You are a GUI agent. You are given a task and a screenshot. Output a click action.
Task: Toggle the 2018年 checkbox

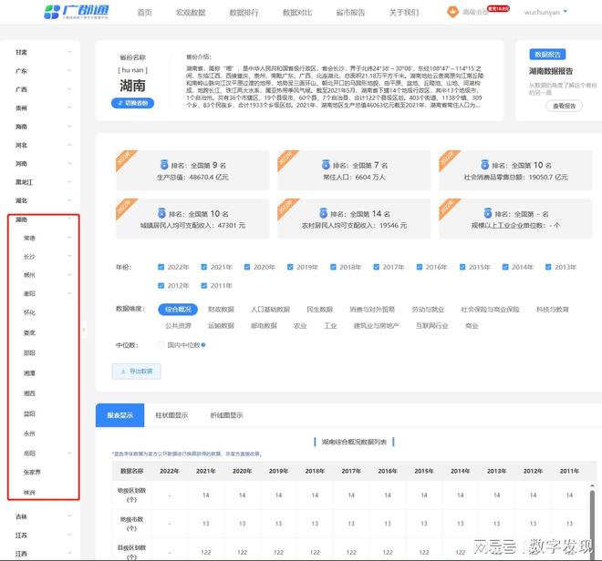[x=333, y=267]
